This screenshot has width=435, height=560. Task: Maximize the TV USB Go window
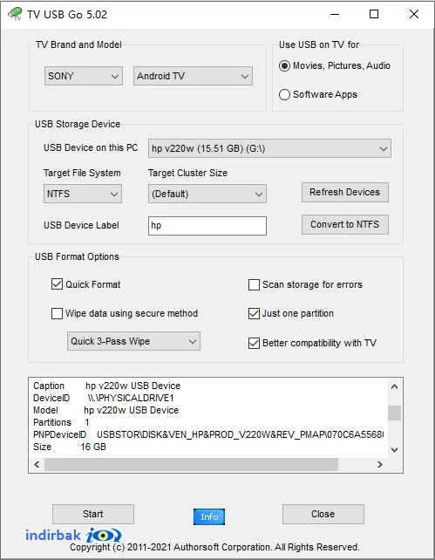point(374,14)
